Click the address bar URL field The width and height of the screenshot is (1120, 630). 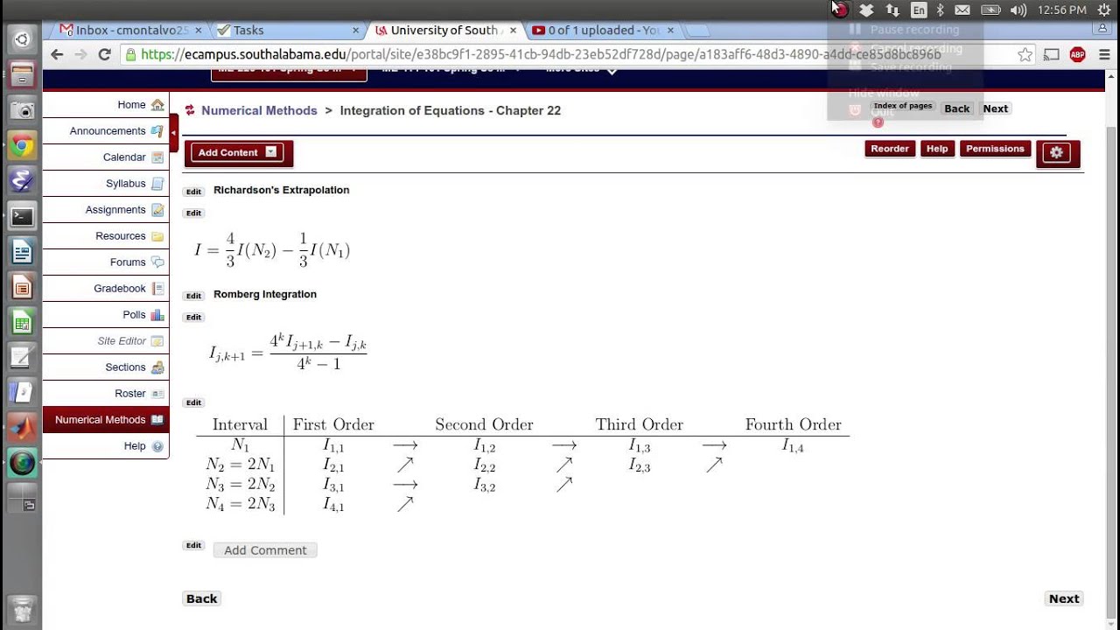point(569,54)
